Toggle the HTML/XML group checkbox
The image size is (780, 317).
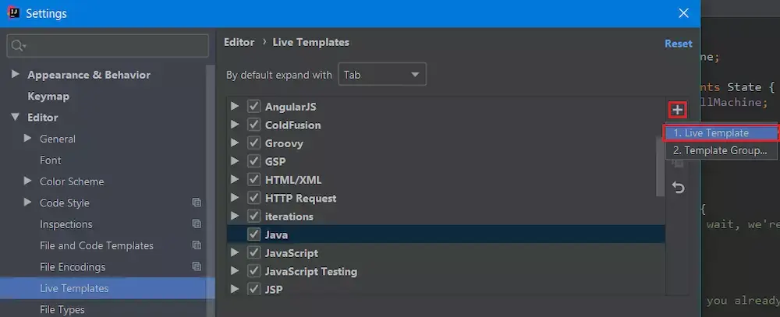click(x=253, y=180)
